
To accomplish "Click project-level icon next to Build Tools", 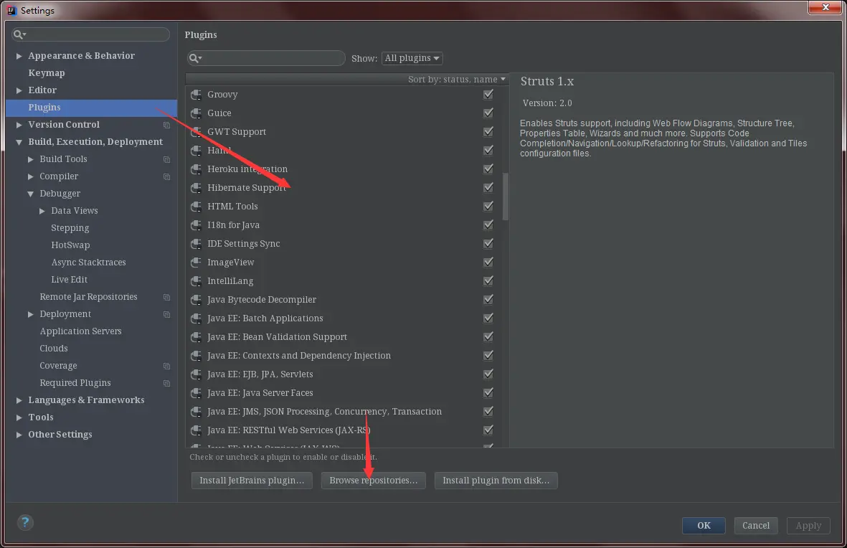I will [166, 159].
